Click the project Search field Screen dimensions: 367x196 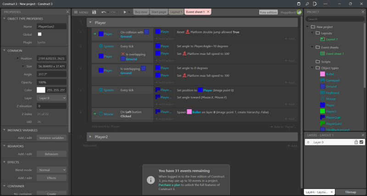[x=335, y=19]
